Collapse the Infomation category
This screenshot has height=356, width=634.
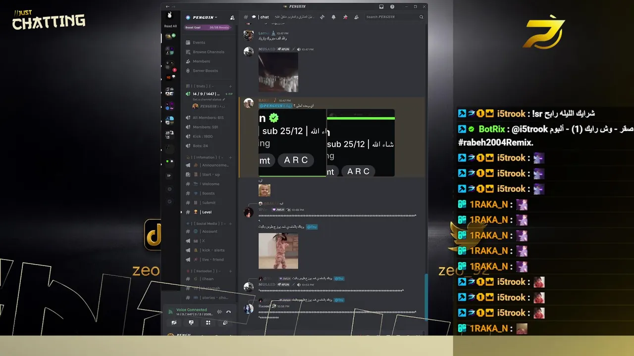pyautogui.click(x=206, y=157)
